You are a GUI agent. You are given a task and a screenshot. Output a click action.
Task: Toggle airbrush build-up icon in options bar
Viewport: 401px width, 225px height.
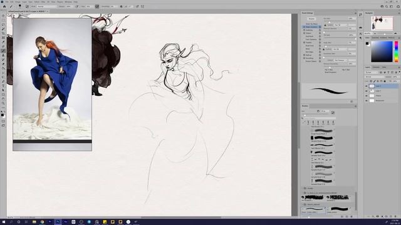(x=97, y=6)
